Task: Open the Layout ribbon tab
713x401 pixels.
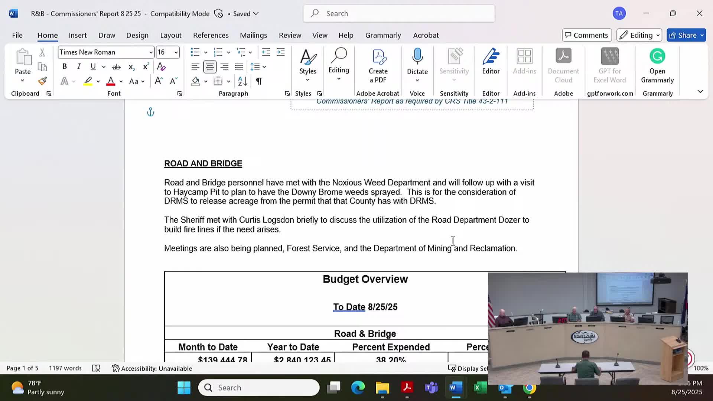Action: pos(170,35)
